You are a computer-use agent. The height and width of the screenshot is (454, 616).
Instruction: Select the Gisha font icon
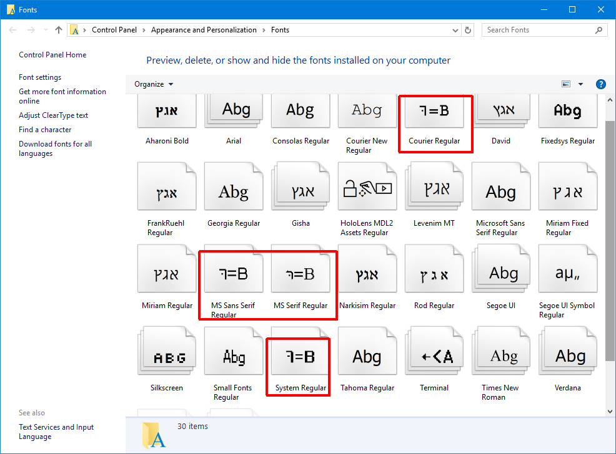tap(301, 186)
